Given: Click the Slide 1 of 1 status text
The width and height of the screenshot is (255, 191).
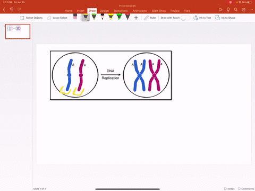Looking at the screenshot, I should (39, 189).
